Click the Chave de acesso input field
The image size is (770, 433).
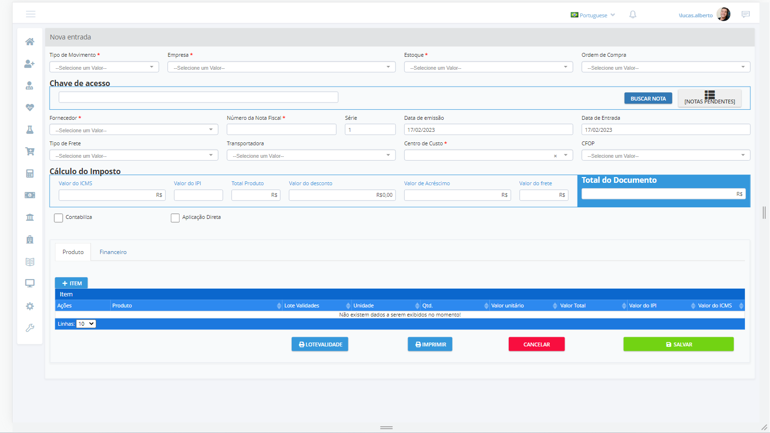coord(198,97)
